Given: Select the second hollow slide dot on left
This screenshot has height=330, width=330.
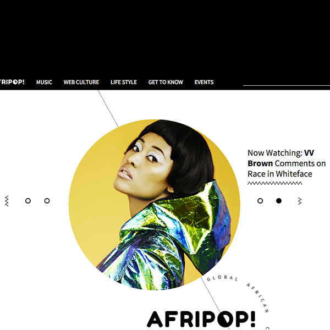Looking at the screenshot, I should tap(47, 201).
